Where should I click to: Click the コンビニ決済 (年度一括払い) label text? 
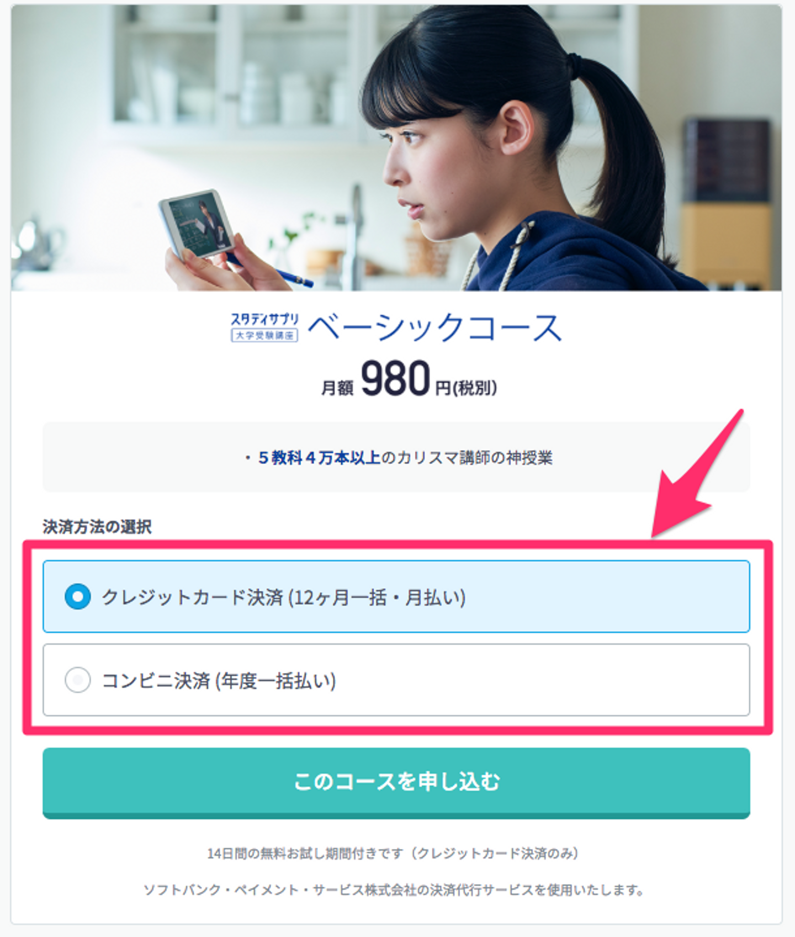[219, 680]
